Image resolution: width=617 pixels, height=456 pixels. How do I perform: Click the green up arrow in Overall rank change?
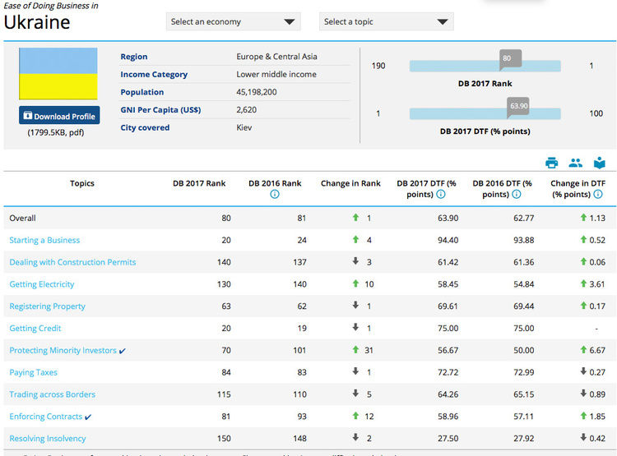[355, 217]
